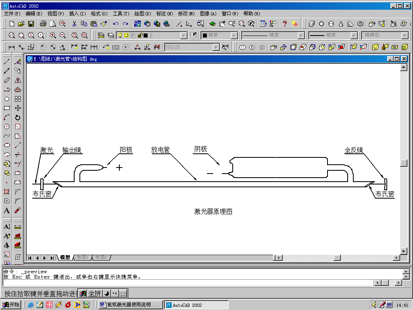Toggle the IME full/half-width moon button
The height and width of the screenshot is (310, 413).
(107, 293)
